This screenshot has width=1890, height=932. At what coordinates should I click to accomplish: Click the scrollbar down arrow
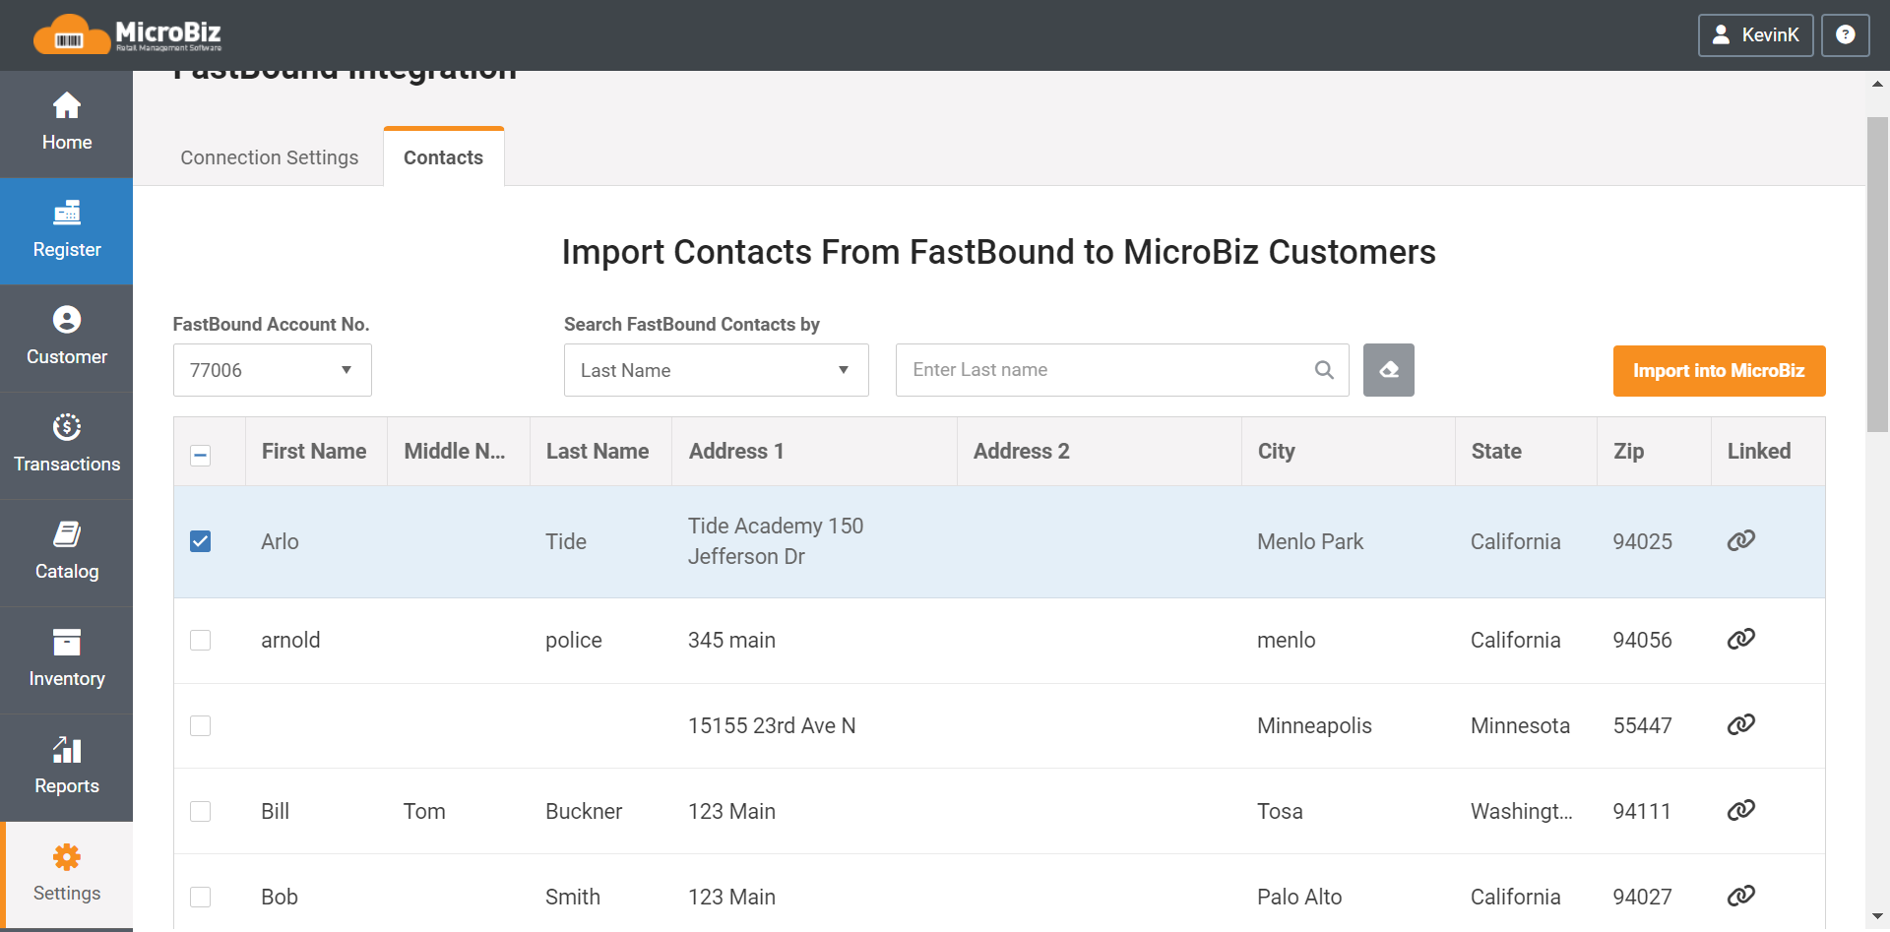pos(1877,916)
